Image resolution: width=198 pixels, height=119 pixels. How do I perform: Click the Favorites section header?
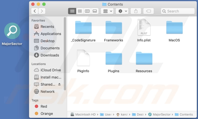pyautogui.click(x=38, y=20)
